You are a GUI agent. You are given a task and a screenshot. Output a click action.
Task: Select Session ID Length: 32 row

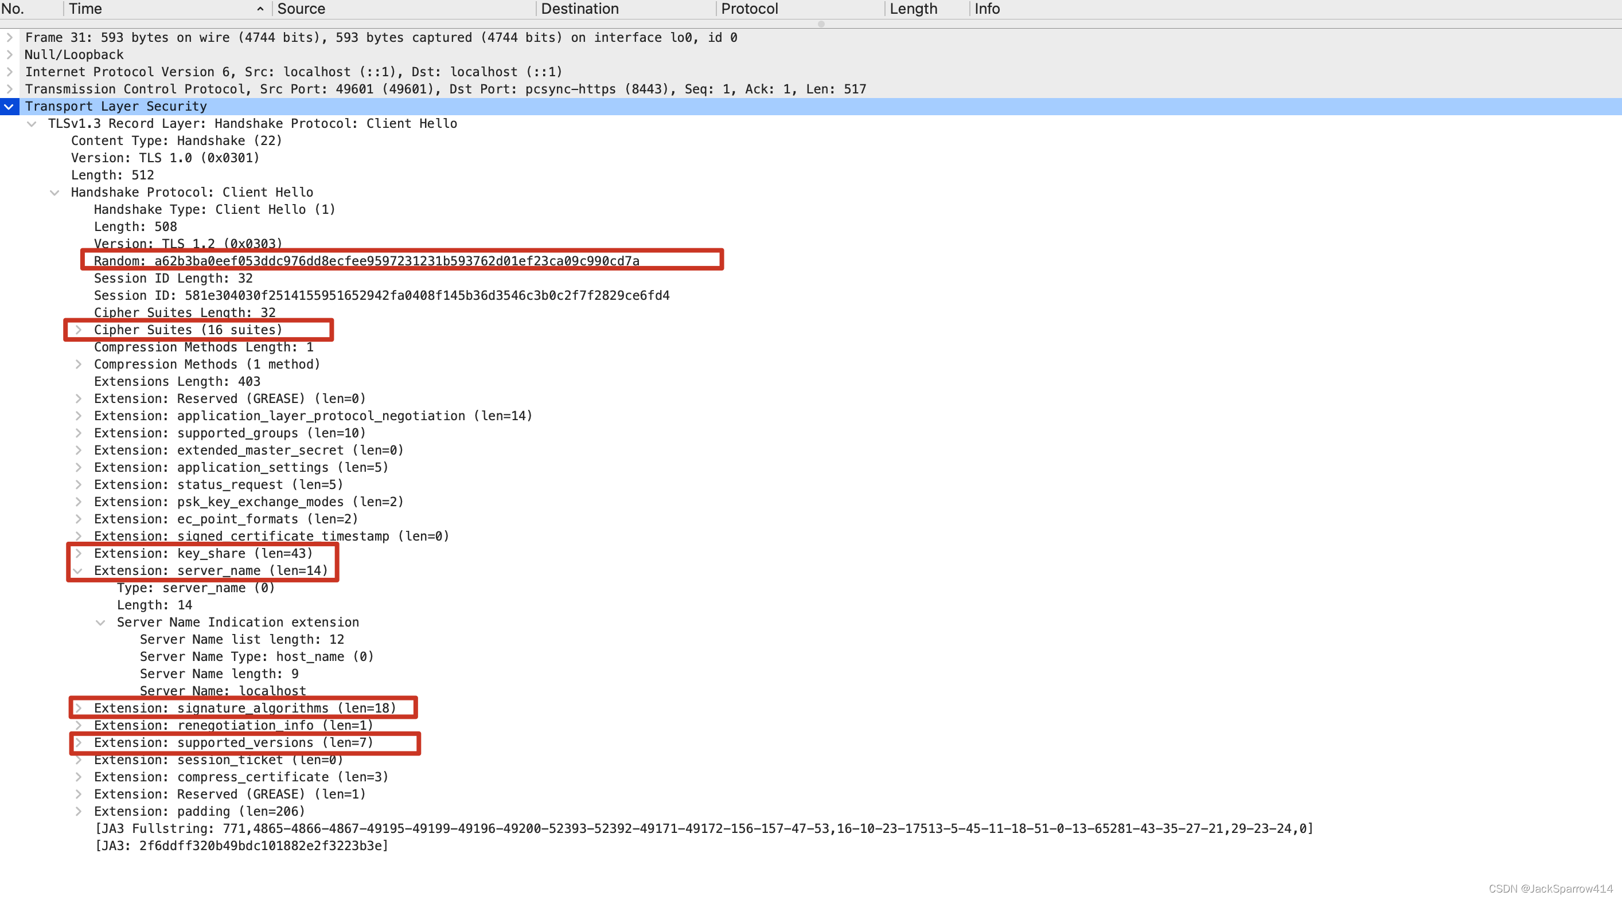173,278
